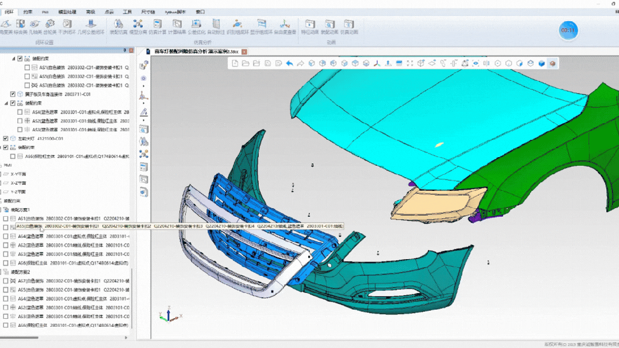
Task: Click the tree panel scroll-right arrow
Action: tap(126, 337)
